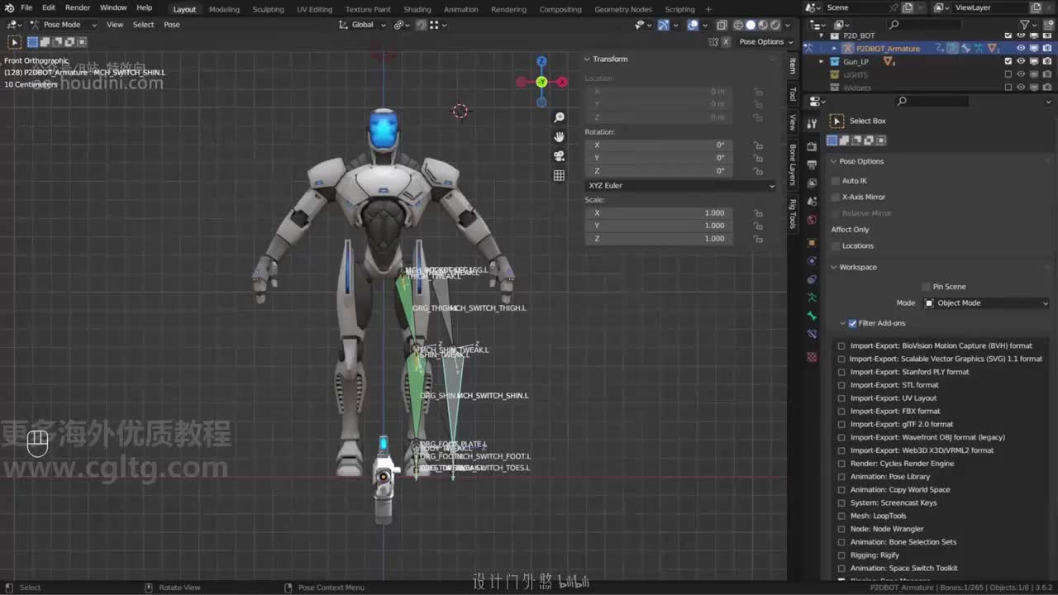Click Select Box tool icon in viewport toolbar
The width and height of the screenshot is (1058, 595).
click(15, 41)
